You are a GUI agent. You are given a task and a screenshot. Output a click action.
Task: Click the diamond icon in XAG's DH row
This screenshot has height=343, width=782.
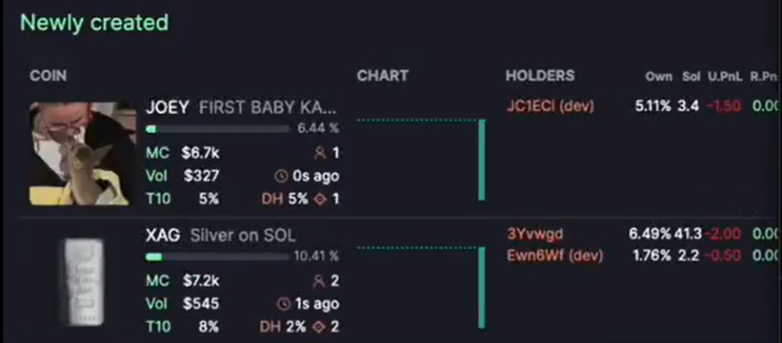click(318, 327)
